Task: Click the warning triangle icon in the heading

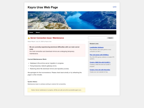Action: point(29,38)
